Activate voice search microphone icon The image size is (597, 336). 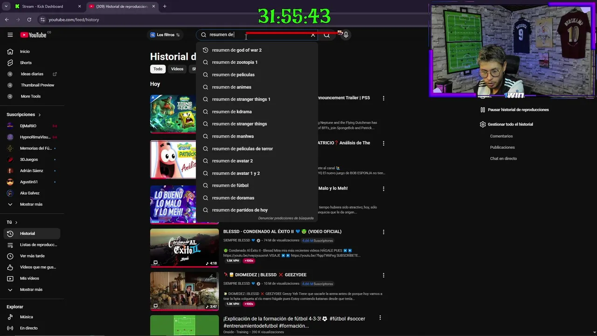coord(346,35)
